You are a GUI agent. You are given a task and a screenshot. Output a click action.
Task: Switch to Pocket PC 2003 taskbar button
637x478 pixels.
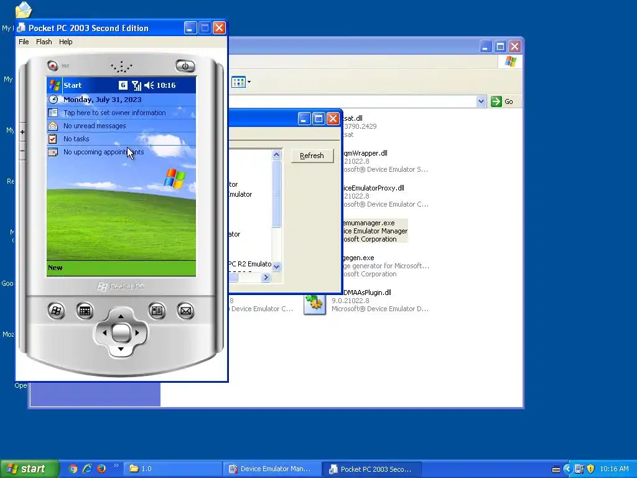pos(371,469)
